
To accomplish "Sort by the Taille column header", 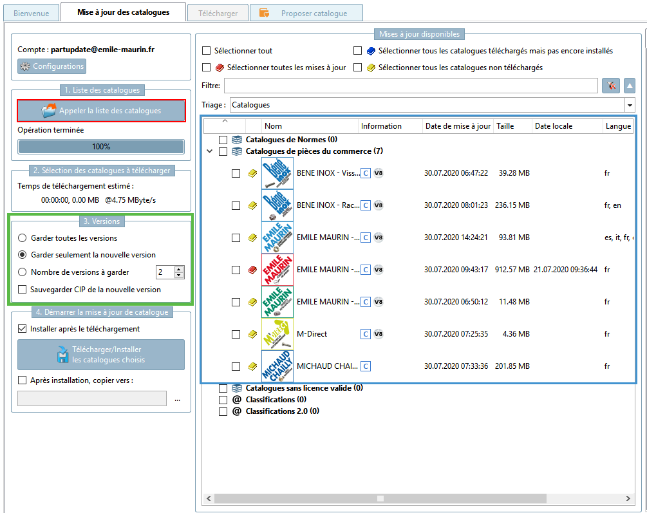I will point(513,126).
